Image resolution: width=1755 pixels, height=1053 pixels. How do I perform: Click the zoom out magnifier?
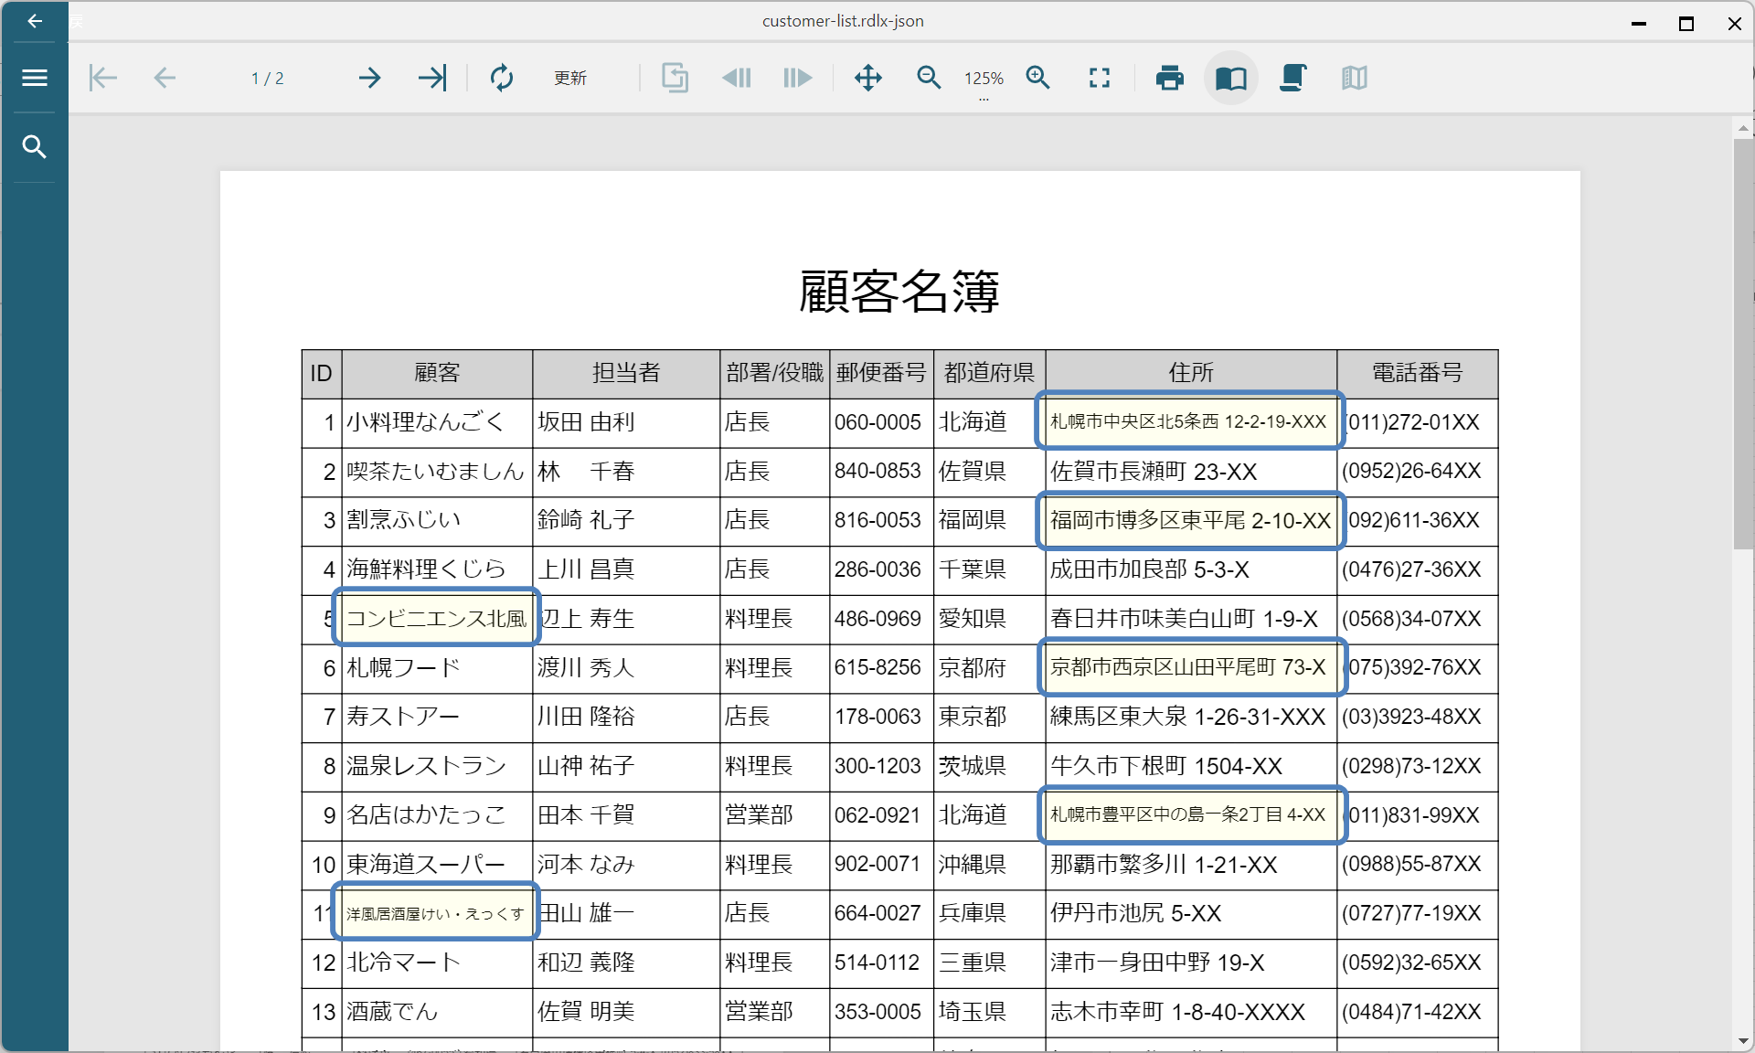tap(929, 78)
